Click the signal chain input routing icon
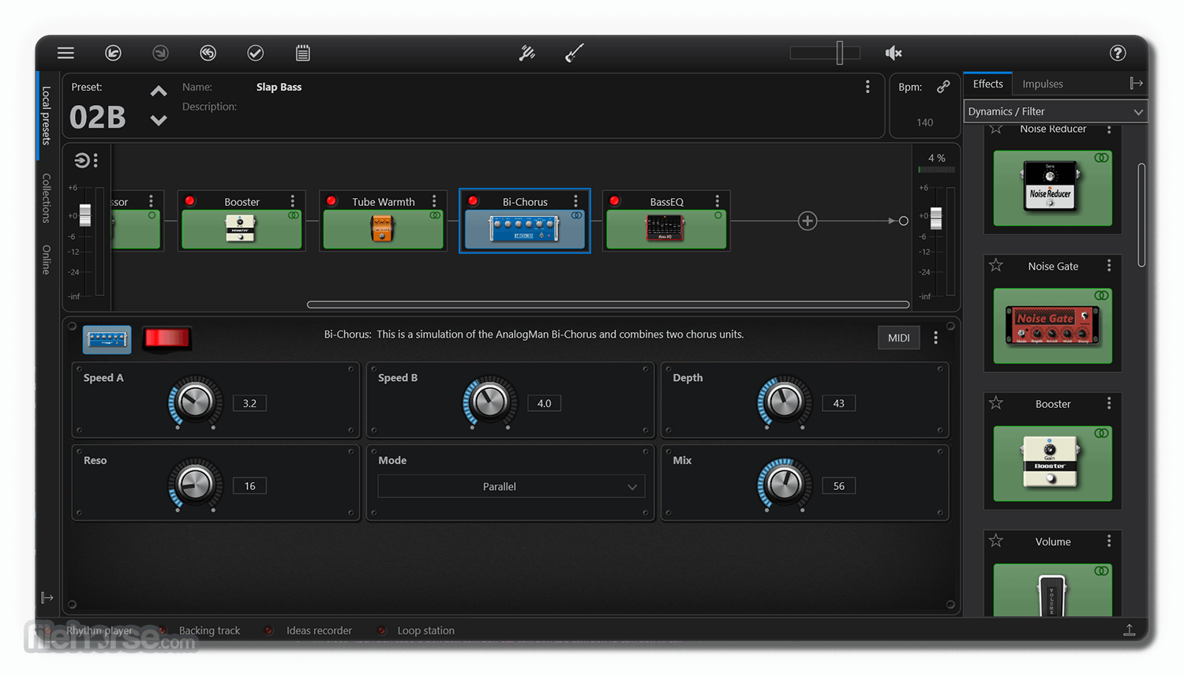1184x677 pixels. pos(81,160)
